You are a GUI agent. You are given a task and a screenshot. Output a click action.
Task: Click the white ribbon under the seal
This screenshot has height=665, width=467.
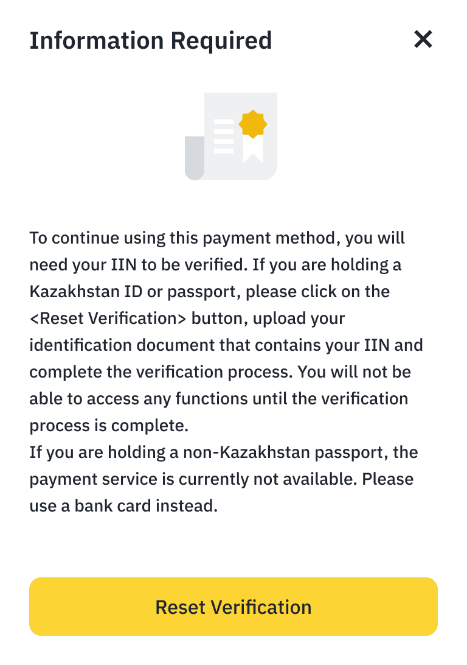253,152
